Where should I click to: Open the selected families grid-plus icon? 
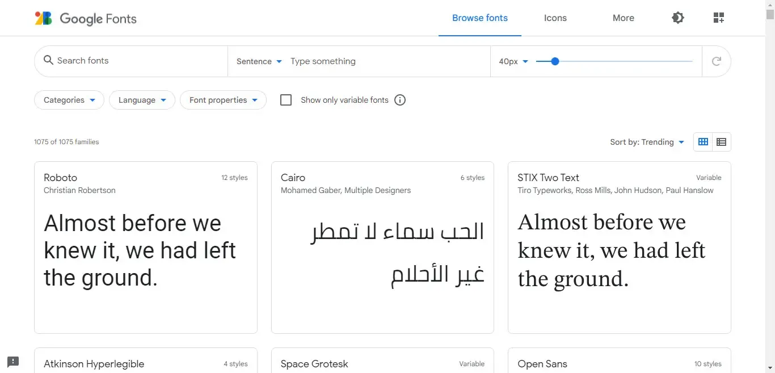point(719,18)
